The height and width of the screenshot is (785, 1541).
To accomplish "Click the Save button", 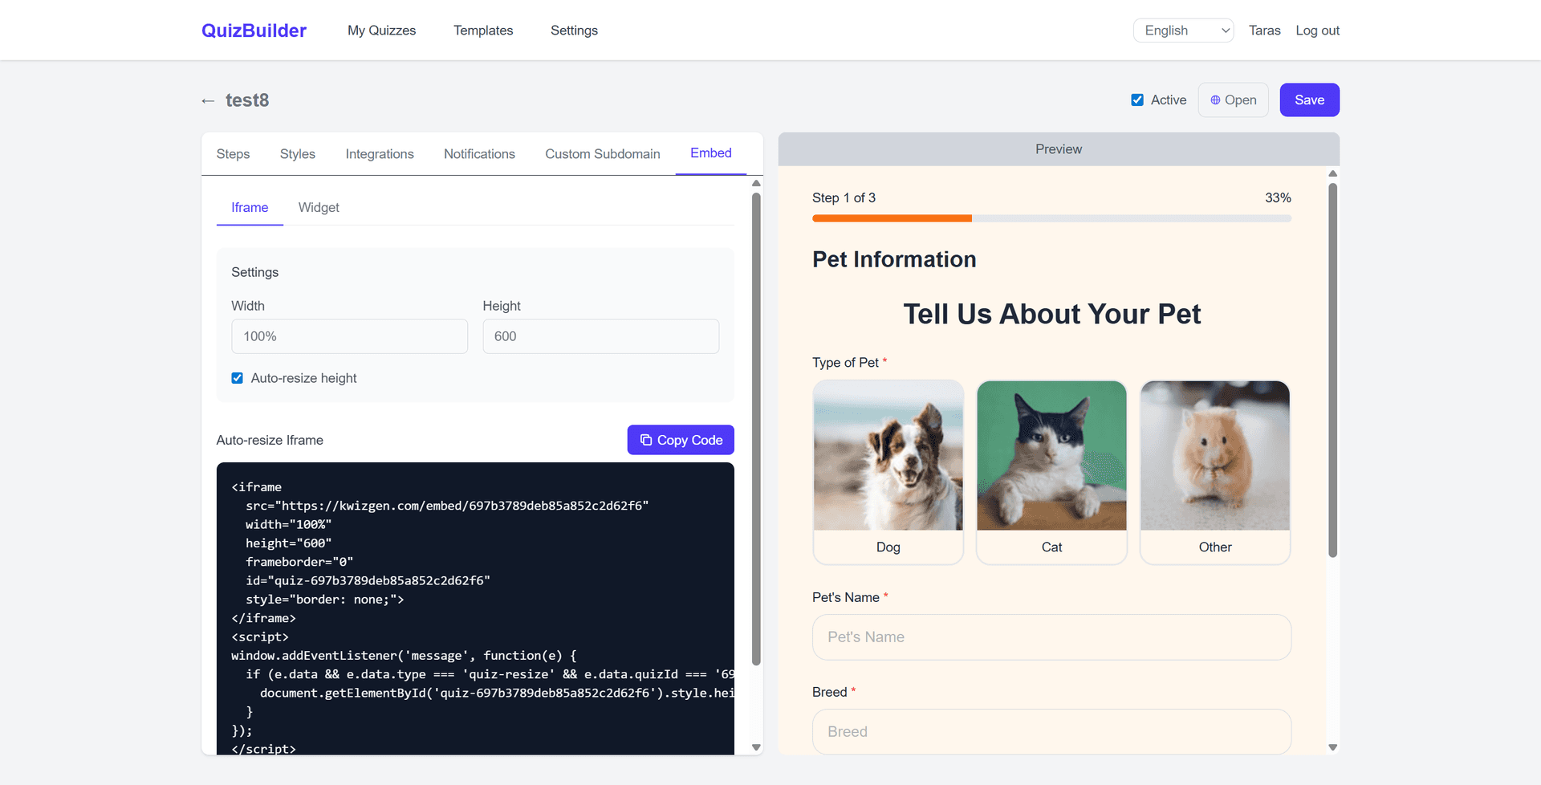I will click(1309, 100).
